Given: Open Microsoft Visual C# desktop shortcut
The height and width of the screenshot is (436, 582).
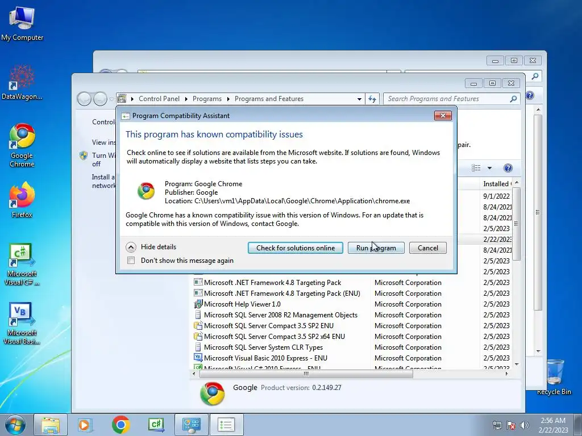Looking at the screenshot, I should click(x=22, y=264).
